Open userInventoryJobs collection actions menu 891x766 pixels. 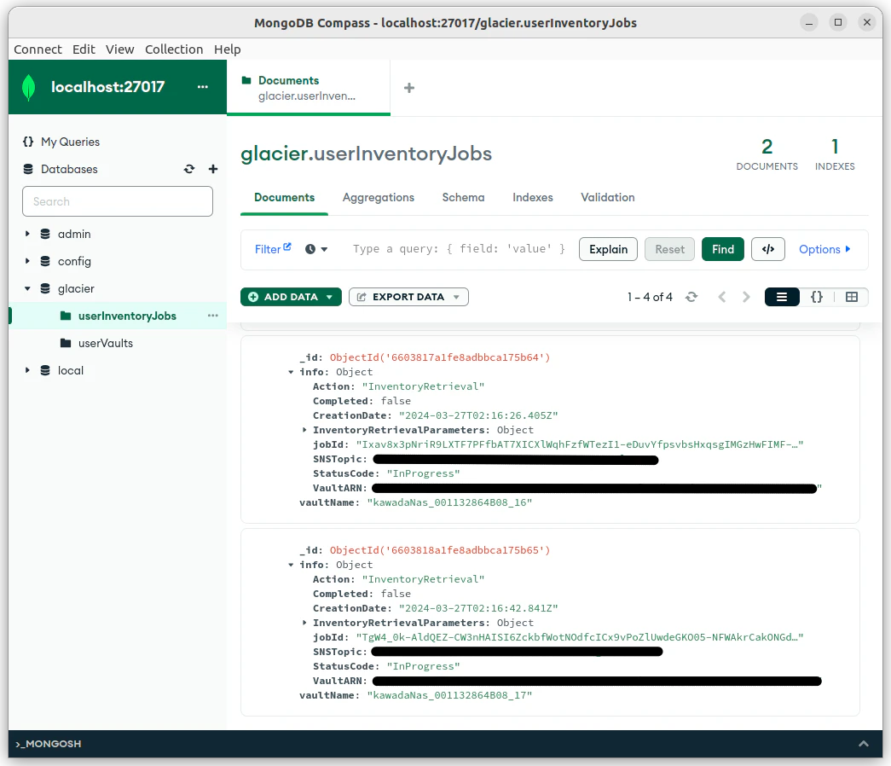point(213,316)
